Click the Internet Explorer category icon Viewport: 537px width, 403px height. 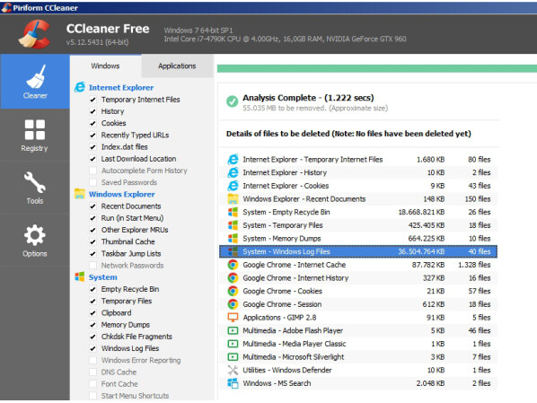[79, 87]
